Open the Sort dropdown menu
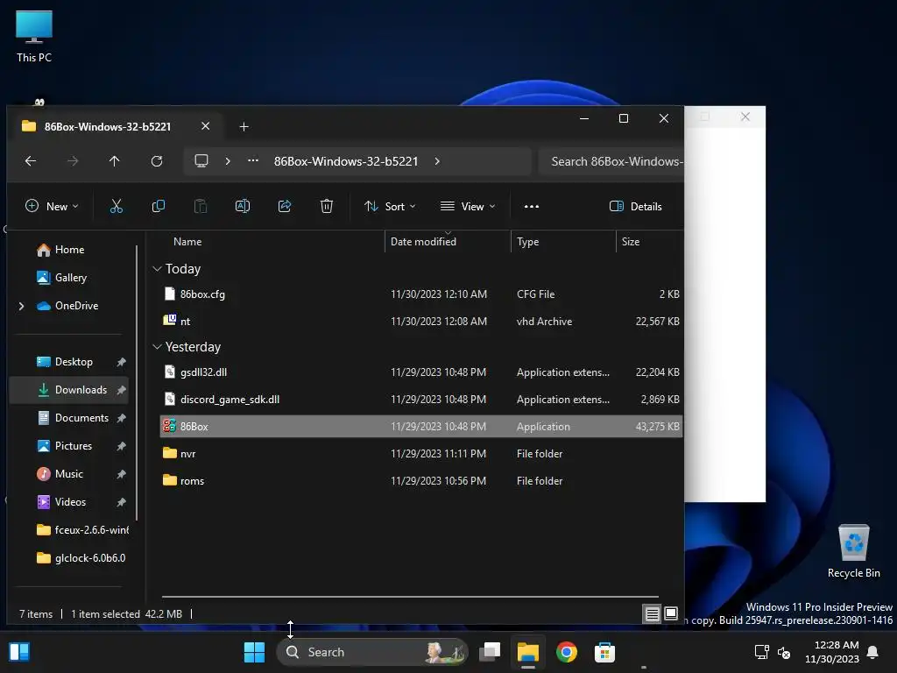Image resolution: width=897 pixels, height=673 pixels. point(390,207)
